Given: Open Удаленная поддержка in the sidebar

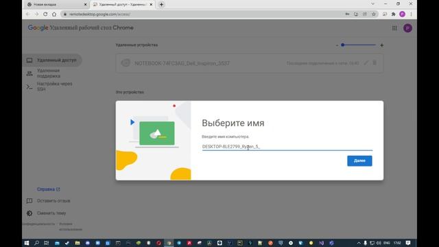Looking at the screenshot, I should coord(52,73).
